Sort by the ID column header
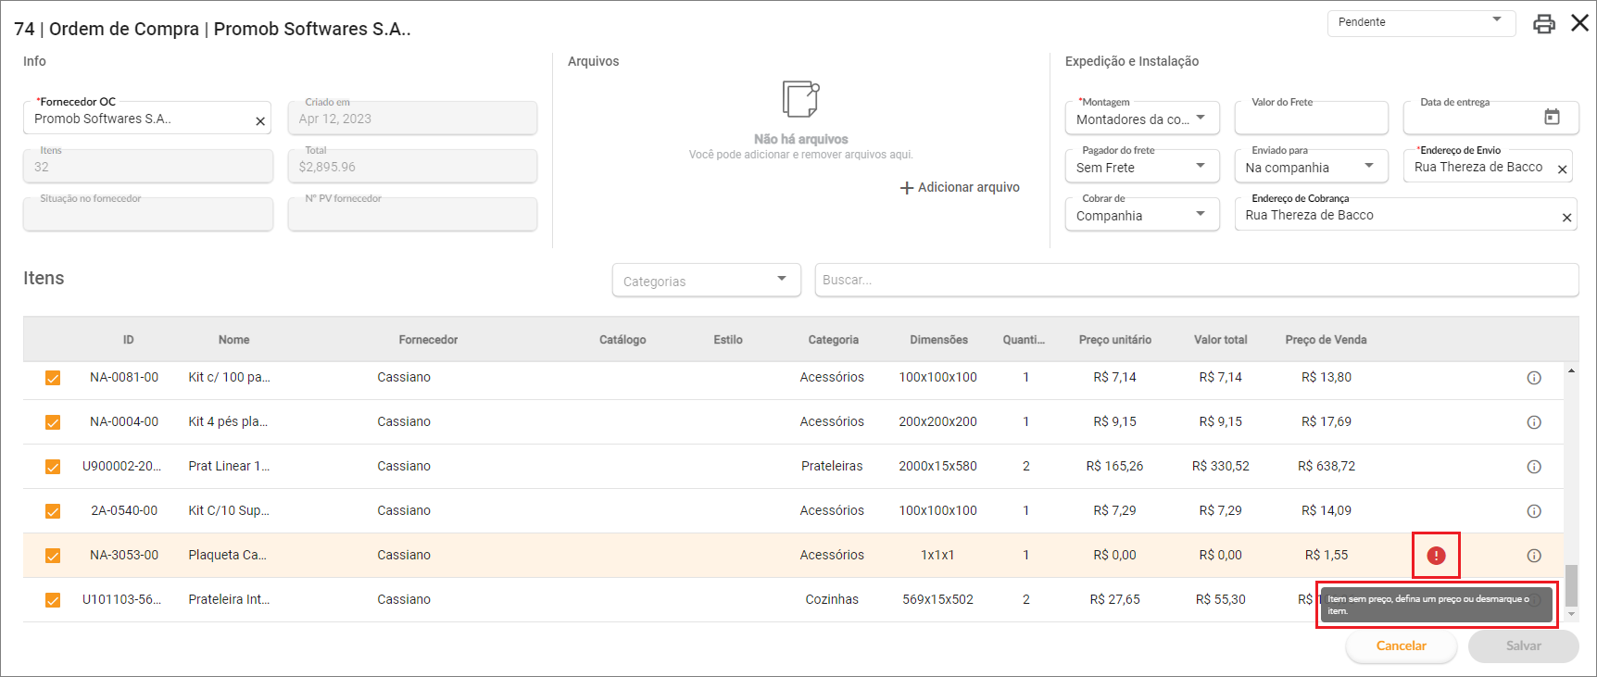1597x677 pixels. click(129, 340)
